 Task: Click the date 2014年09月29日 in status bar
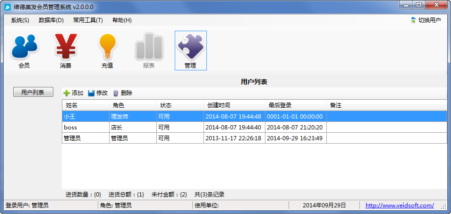pyautogui.click(x=324, y=205)
